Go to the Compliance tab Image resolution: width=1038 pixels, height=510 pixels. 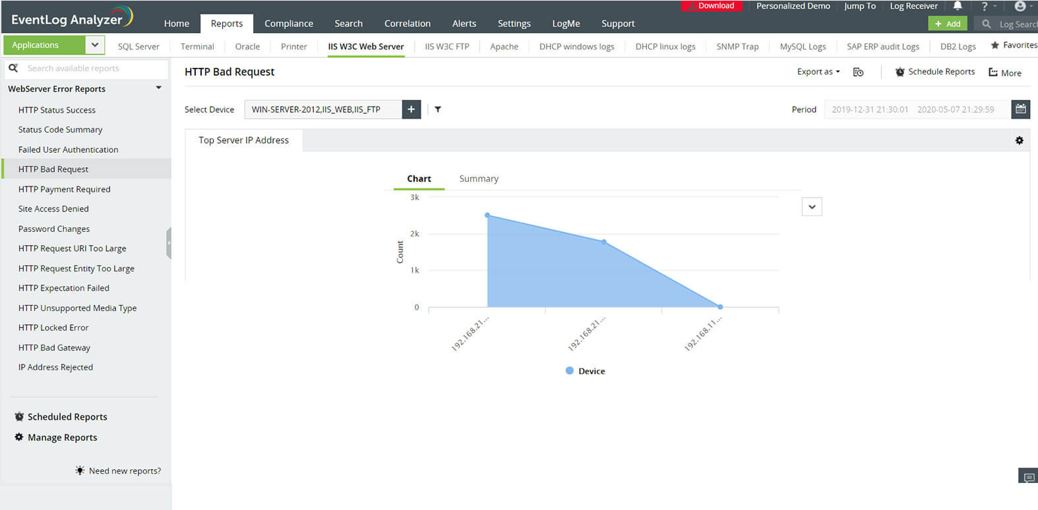coord(289,24)
